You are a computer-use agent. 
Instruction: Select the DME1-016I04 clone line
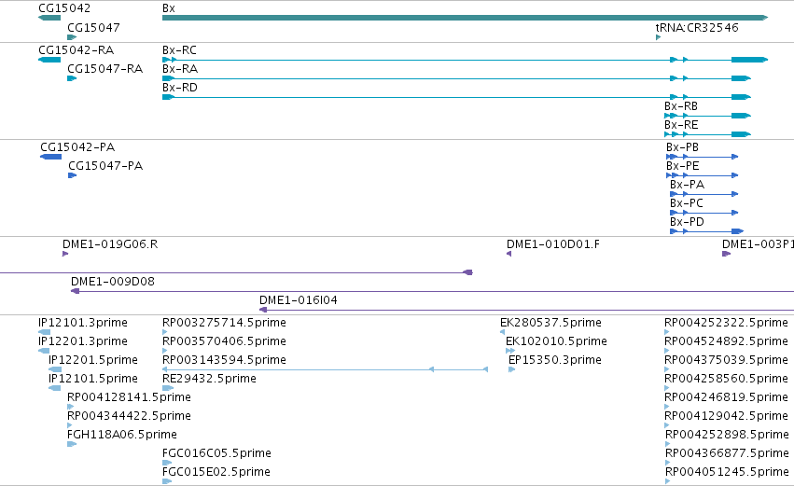tap(526, 310)
